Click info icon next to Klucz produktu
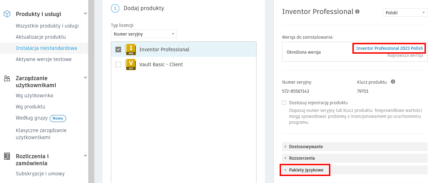Viewport: 435px width, 183px height. click(393, 82)
